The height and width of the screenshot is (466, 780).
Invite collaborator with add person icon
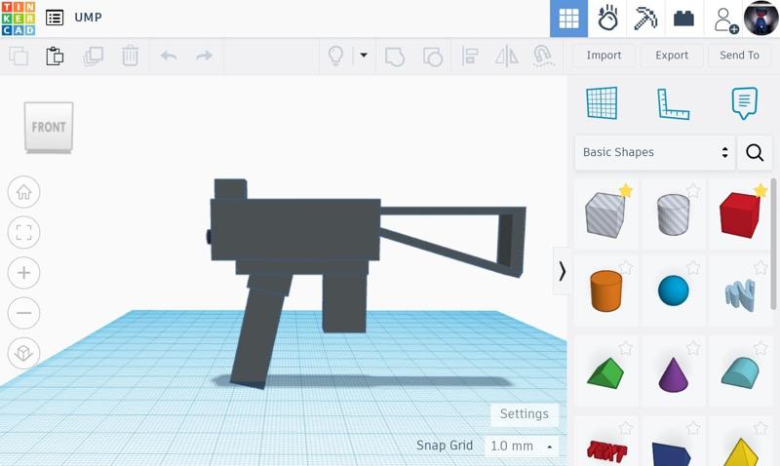tap(725, 19)
